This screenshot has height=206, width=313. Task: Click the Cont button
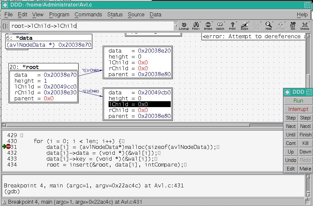tap(291, 143)
